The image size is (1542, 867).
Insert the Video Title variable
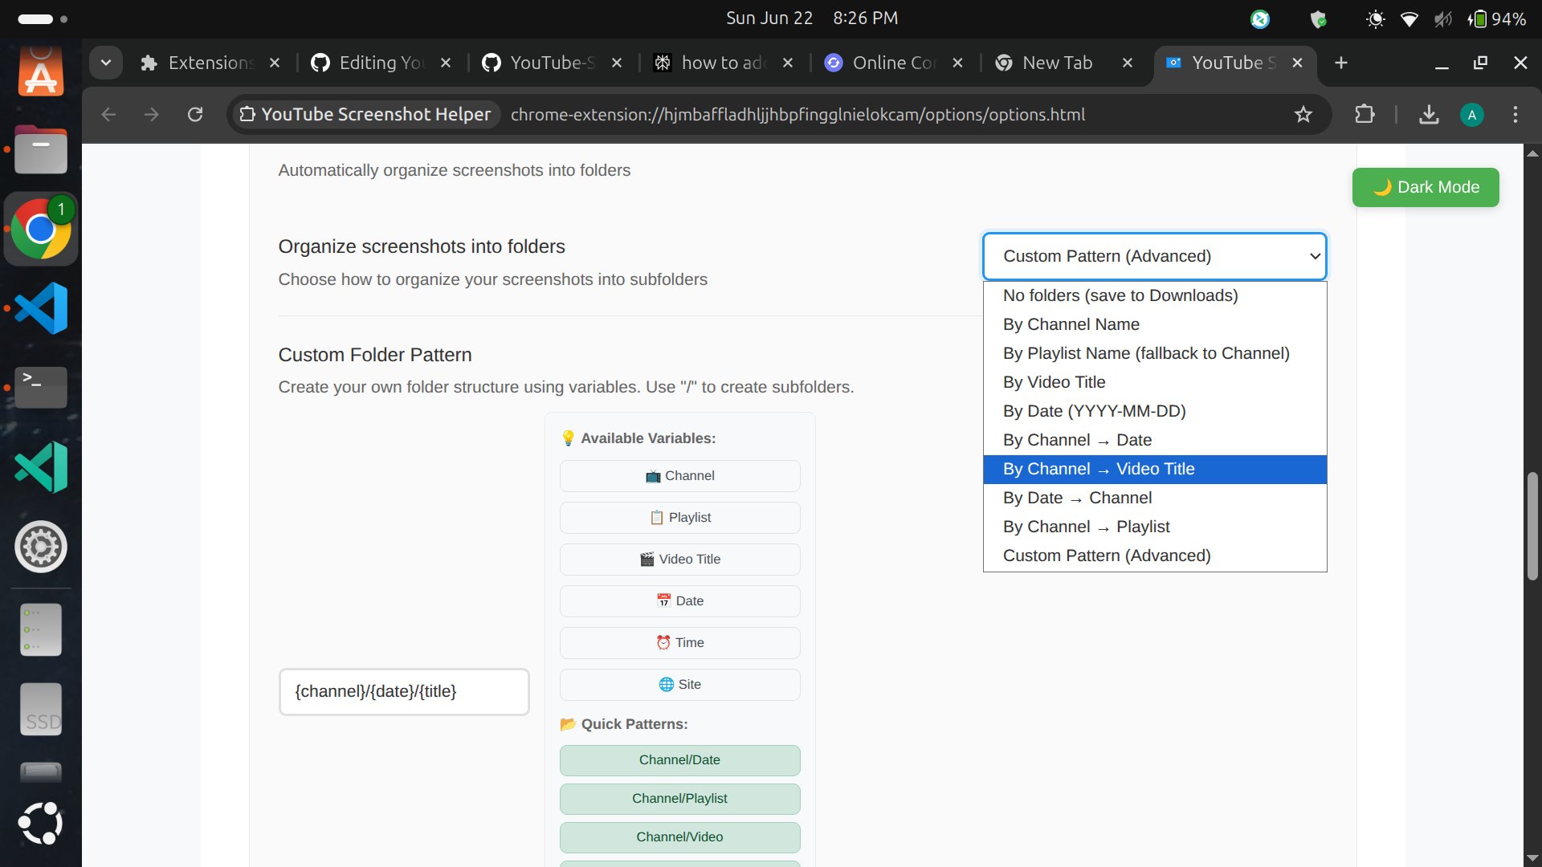679,560
